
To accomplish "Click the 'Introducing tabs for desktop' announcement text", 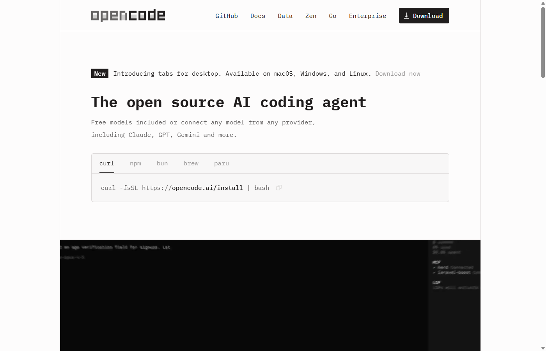I will [242, 74].
